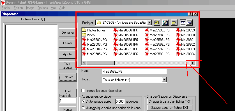
Task: Select file Mar28585.JPG
Action: pos(95,54)
